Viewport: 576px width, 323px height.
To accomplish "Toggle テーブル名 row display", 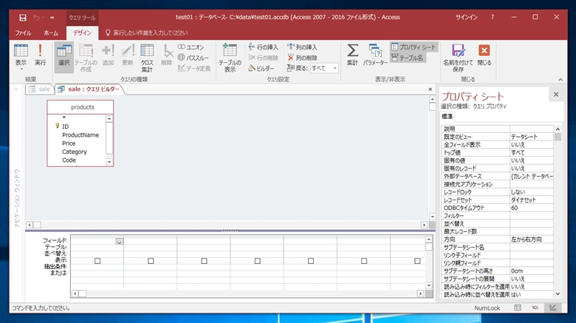I will tap(408, 58).
